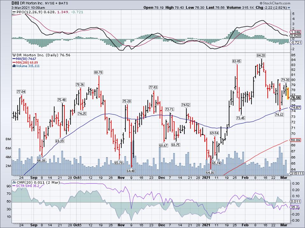Click the 69.39 price label
The height and width of the screenshot is (228, 305).
[60, 141]
